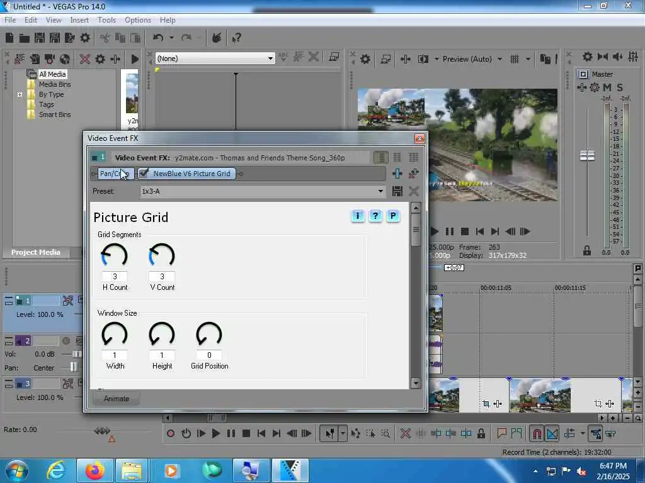Open Firefox from the taskbar
The width and height of the screenshot is (645, 483).
(x=94, y=470)
